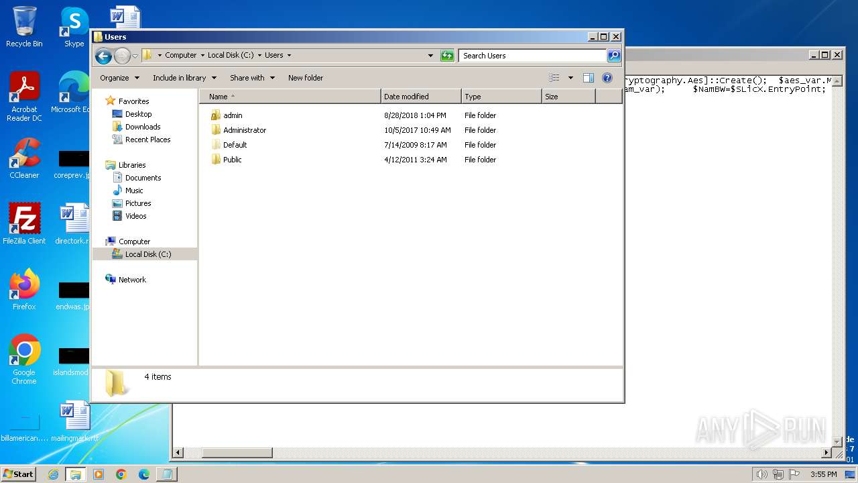Click the Explorer forward arrow button

(x=122, y=56)
